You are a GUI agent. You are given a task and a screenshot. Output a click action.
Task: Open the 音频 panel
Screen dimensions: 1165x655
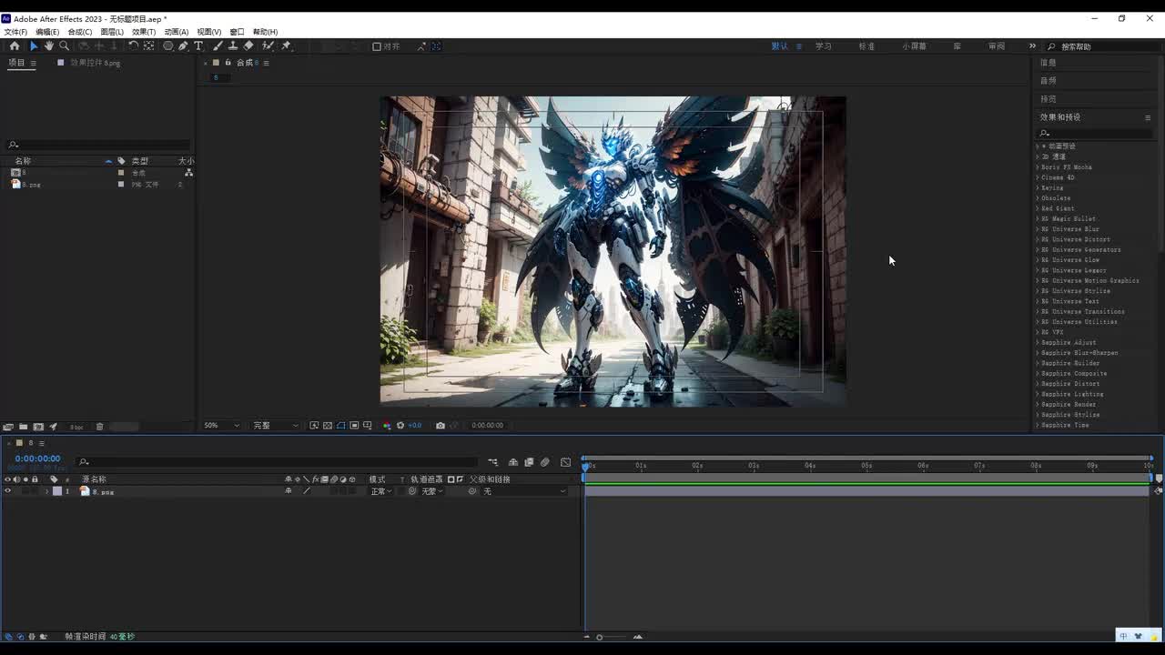point(1048,81)
